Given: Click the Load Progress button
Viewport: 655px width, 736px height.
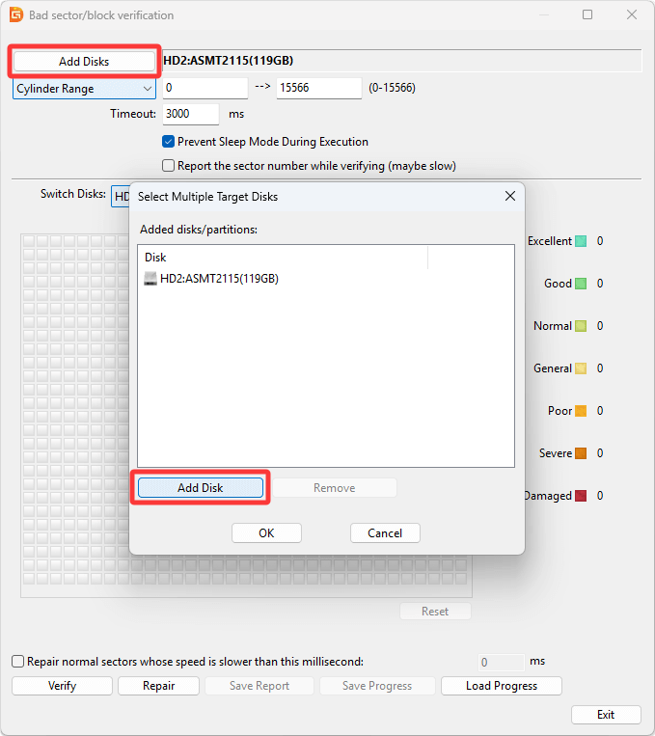Looking at the screenshot, I should [501, 686].
